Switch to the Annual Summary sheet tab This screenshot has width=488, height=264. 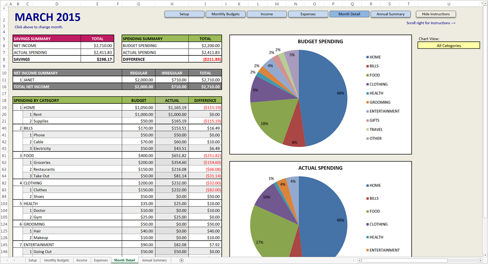point(154,261)
